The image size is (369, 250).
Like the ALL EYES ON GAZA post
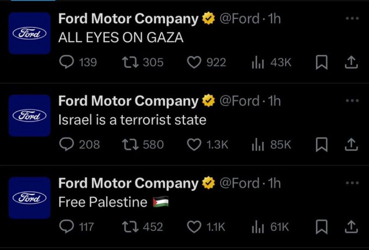[194, 62]
